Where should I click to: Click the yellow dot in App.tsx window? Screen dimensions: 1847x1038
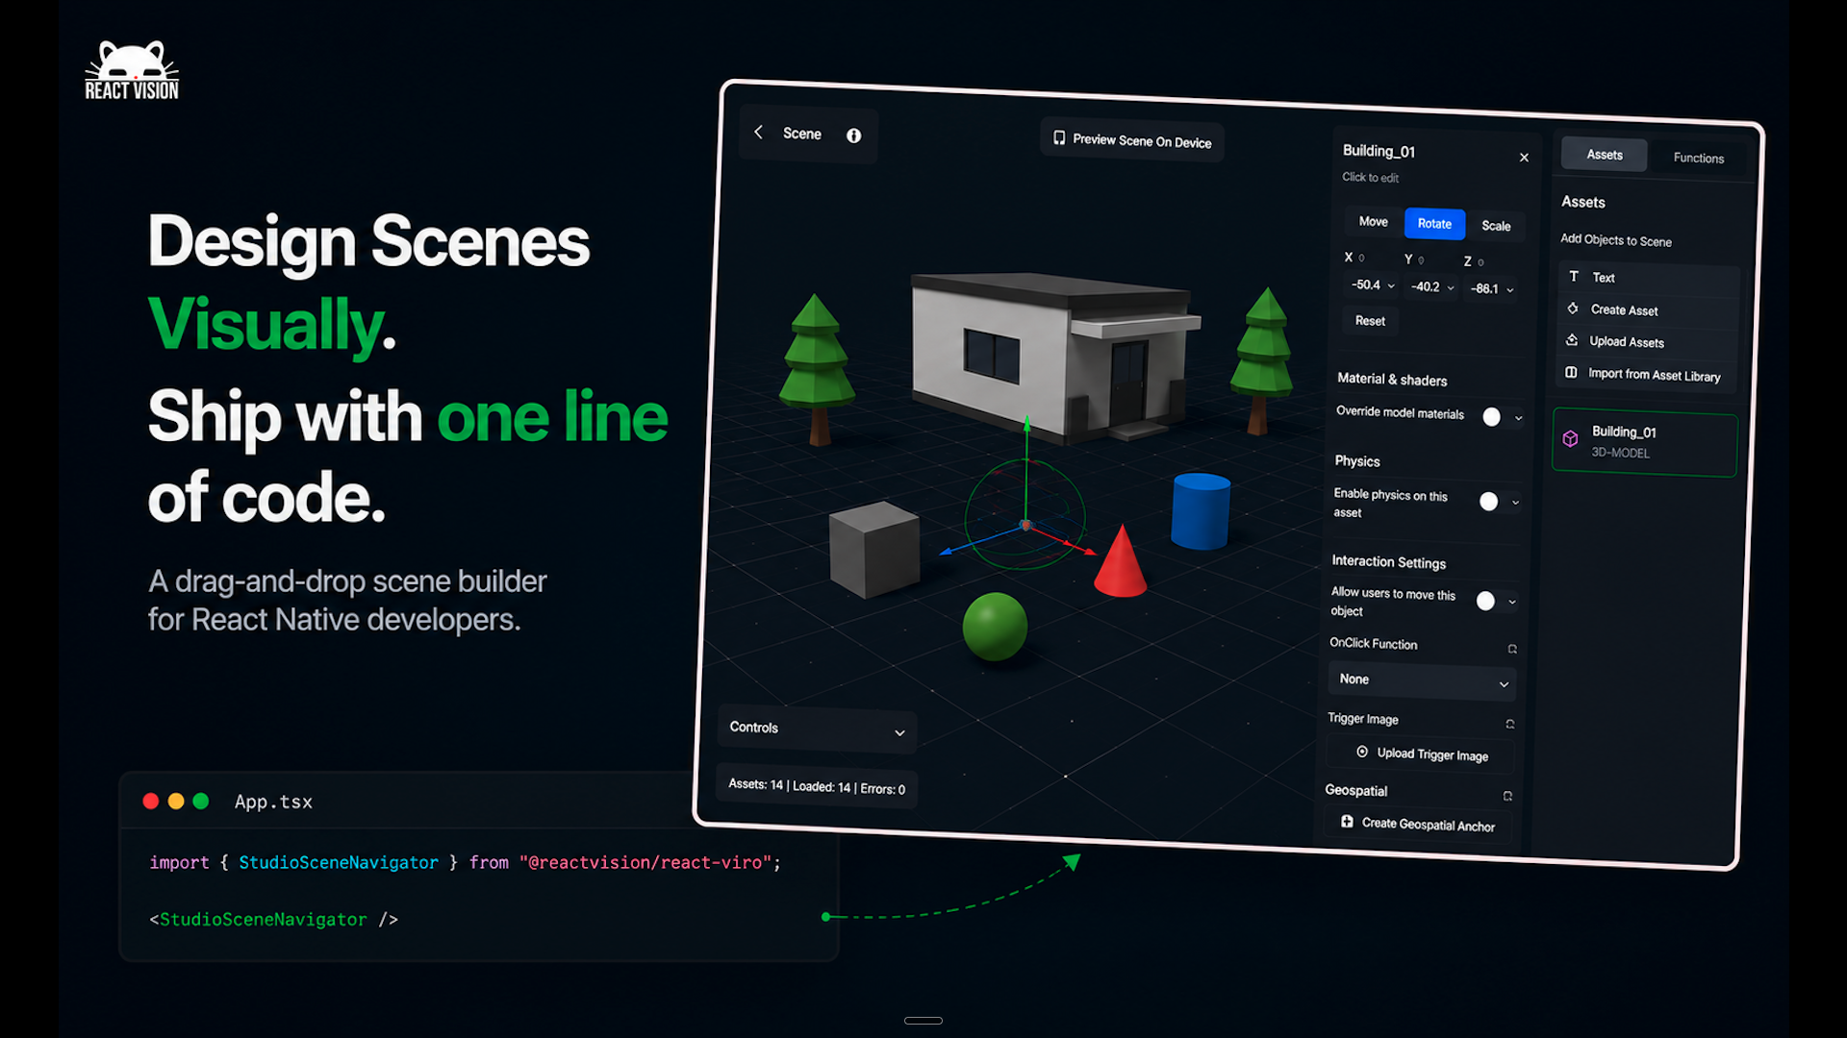(x=176, y=802)
